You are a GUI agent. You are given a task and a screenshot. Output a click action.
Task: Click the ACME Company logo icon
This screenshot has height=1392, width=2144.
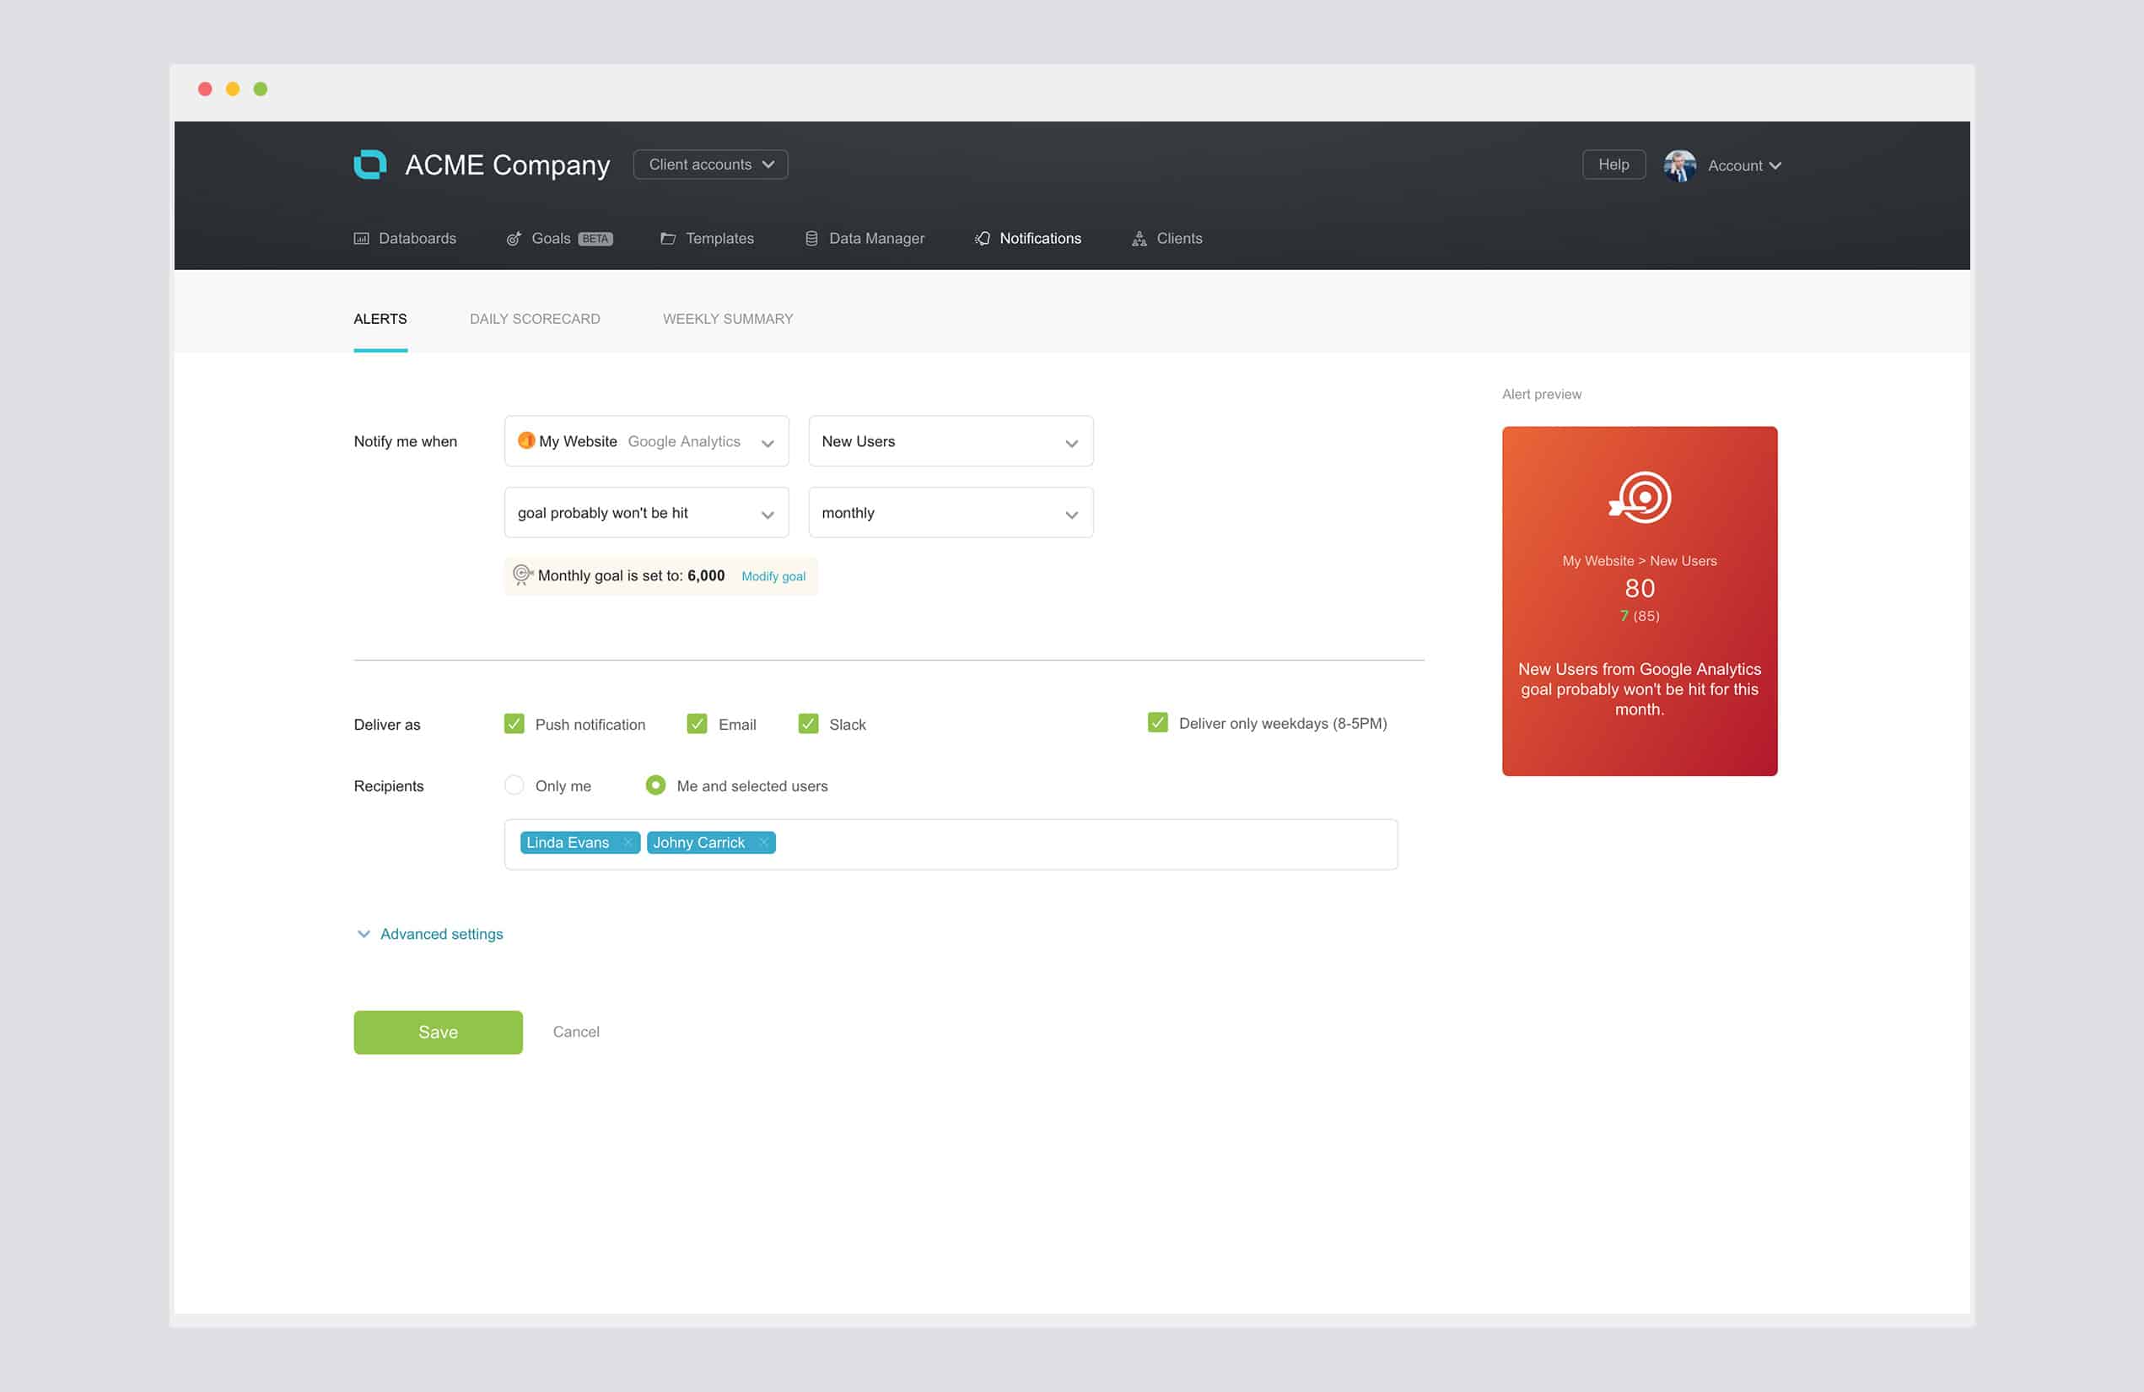369,165
